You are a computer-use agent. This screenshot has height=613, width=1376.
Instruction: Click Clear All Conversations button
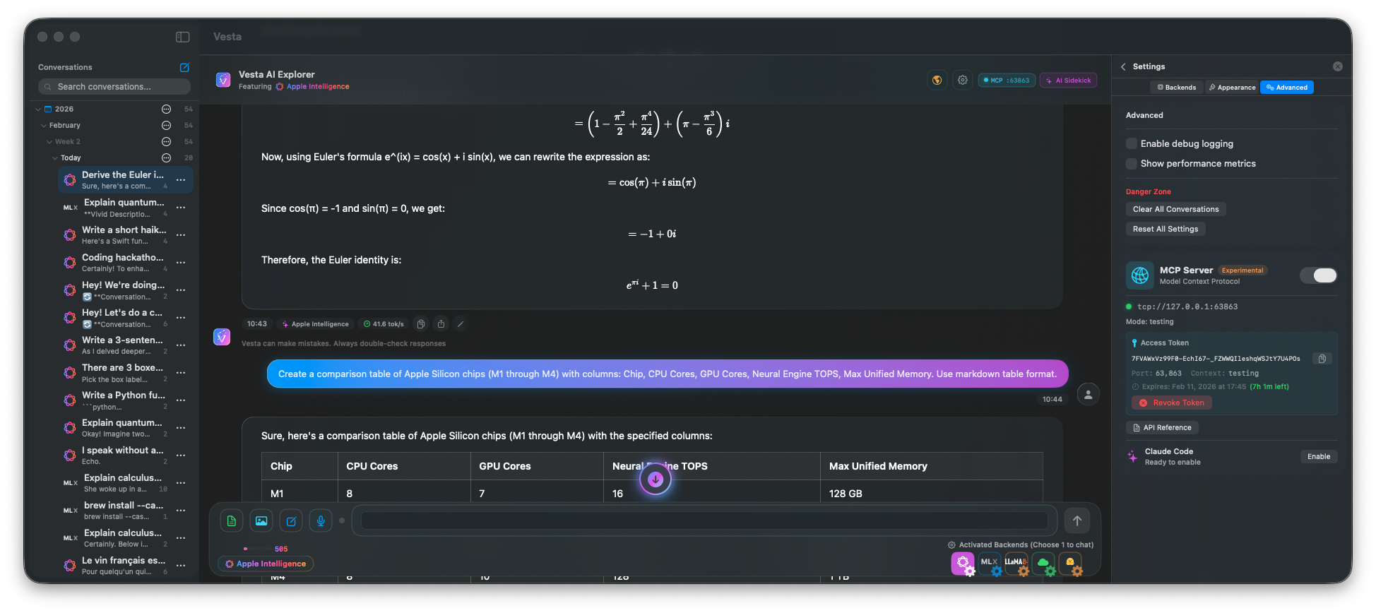pyautogui.click(x=1175, y=209)
